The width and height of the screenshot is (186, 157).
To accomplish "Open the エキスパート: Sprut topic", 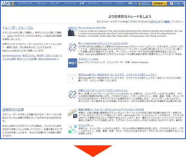I will coord(88,59).
